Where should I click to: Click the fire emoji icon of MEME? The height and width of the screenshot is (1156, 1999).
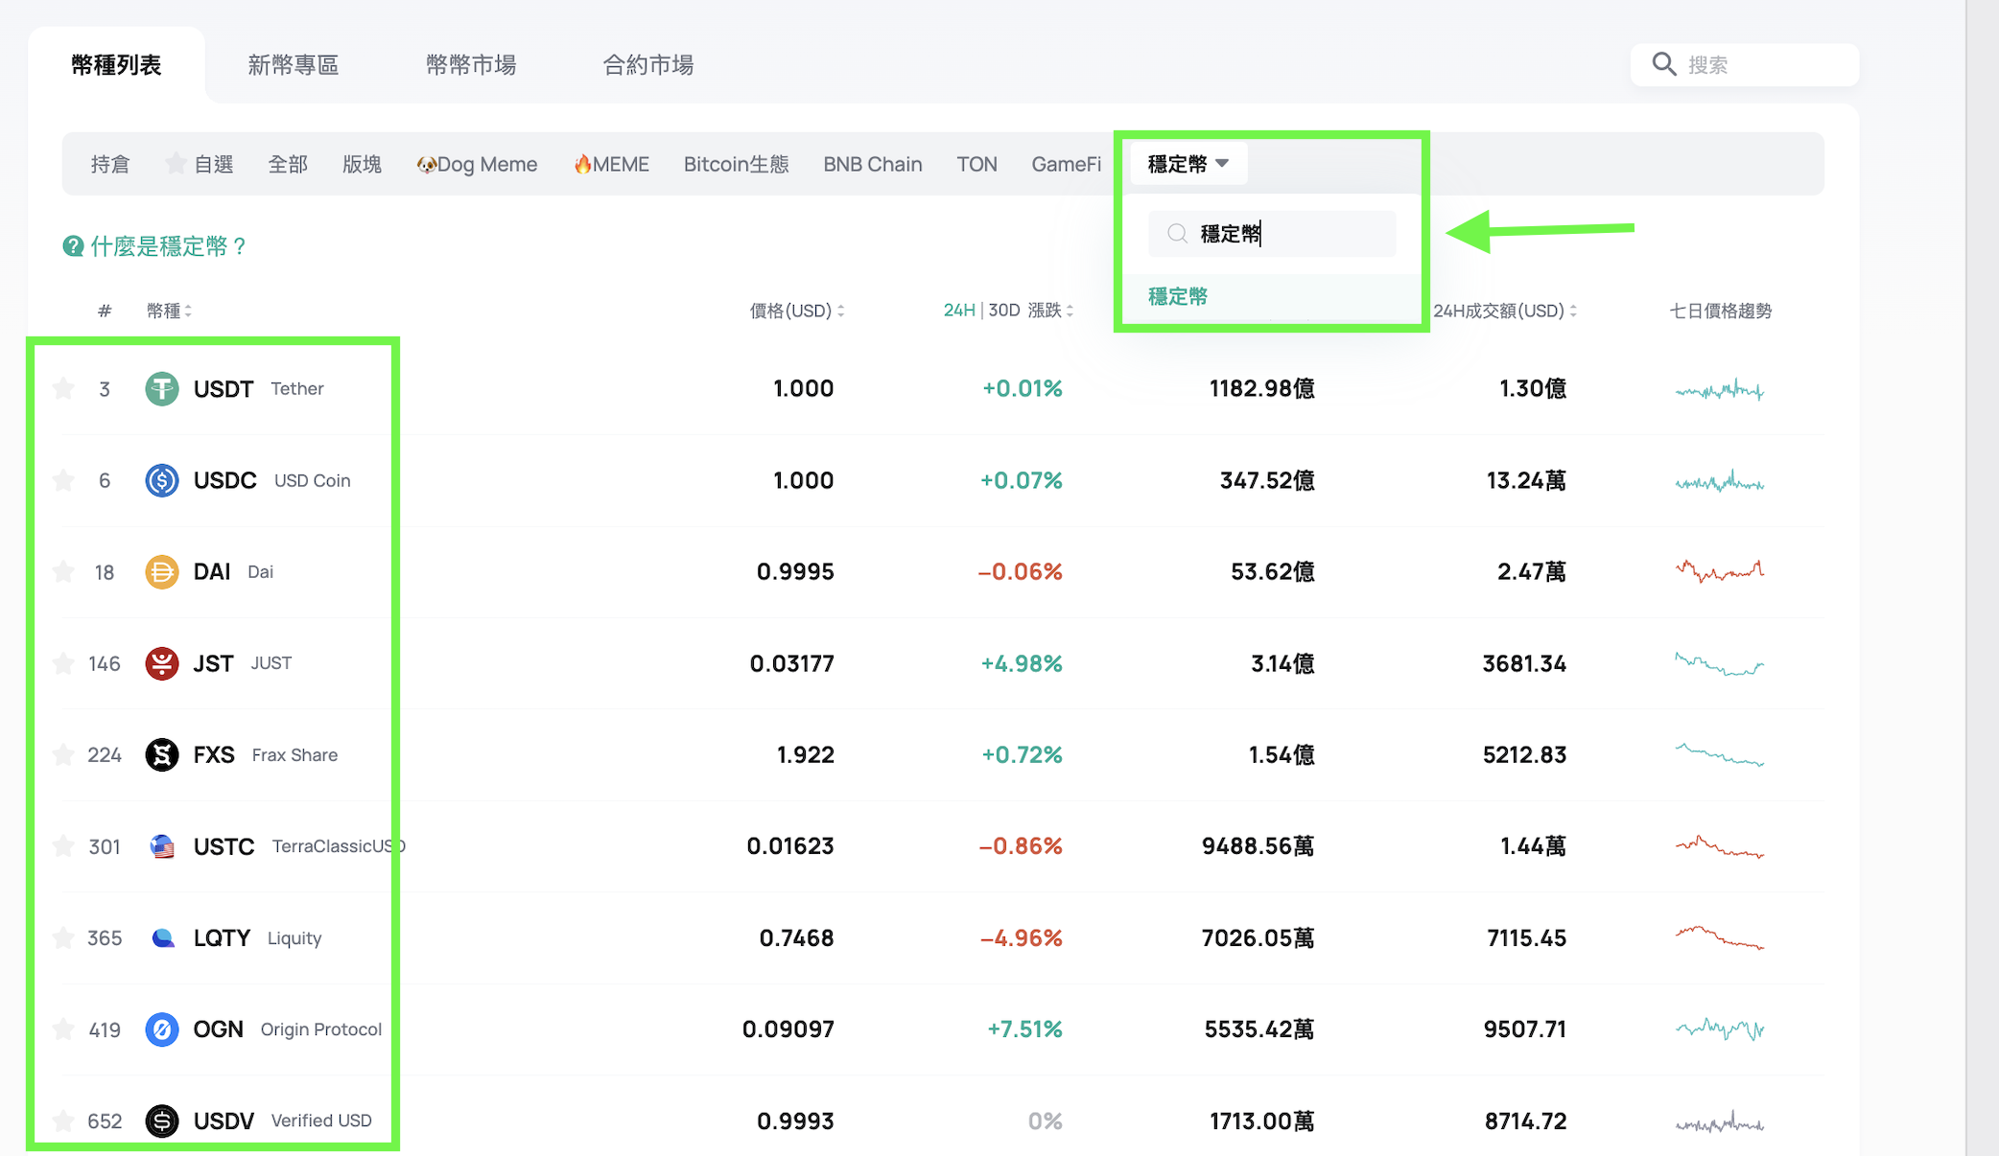coord(581,164)
